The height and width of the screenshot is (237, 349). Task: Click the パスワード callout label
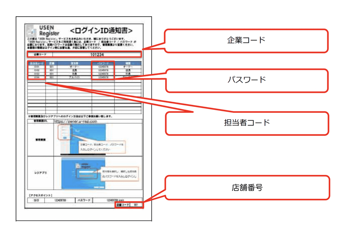pos(247,79)
